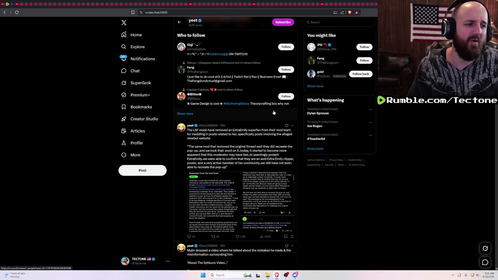The width and height of the screenshot is (498, 280).
Task: Open SuperGrok from the sidebar
Action: pos(136,83)
